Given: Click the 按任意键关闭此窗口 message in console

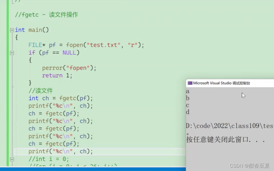Looking at the screenshot, I should (x=226, y=139).
